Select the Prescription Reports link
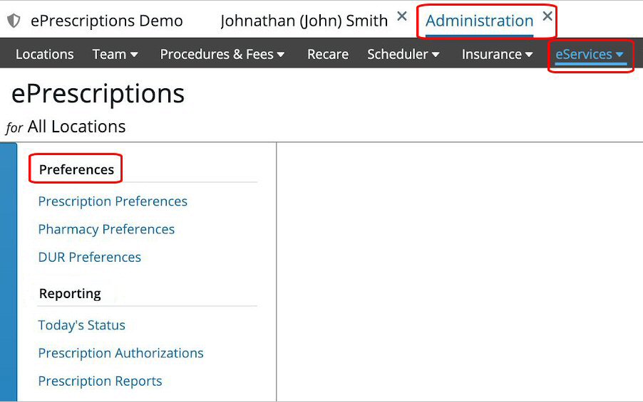The image size is (643, 402). coord(101,381)
